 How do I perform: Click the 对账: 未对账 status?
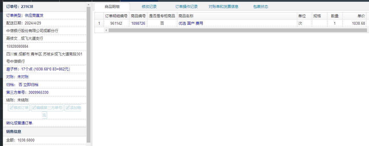17,77
